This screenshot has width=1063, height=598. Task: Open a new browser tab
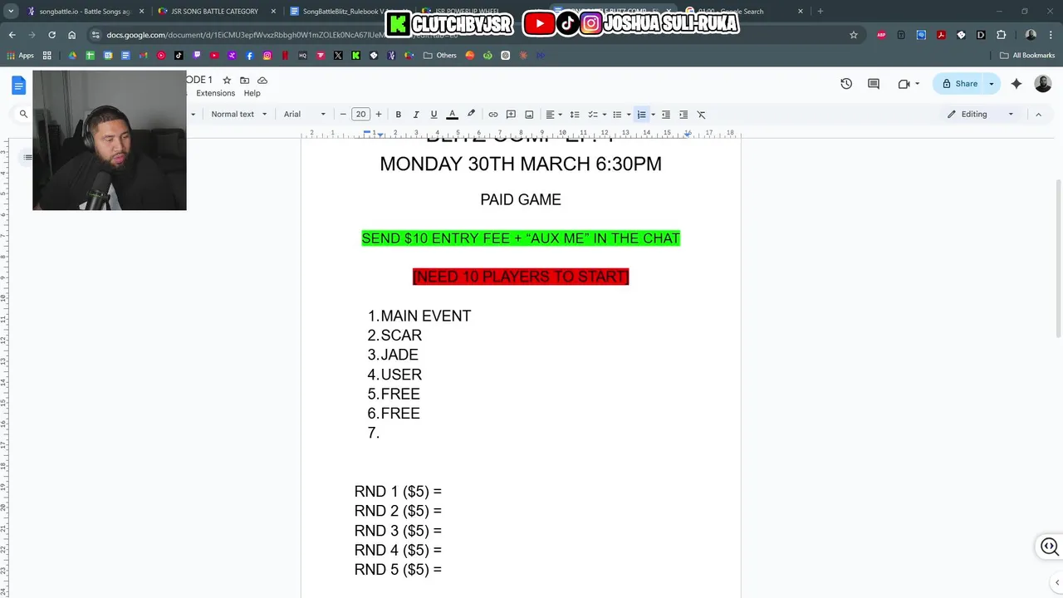tap(821, 12)
